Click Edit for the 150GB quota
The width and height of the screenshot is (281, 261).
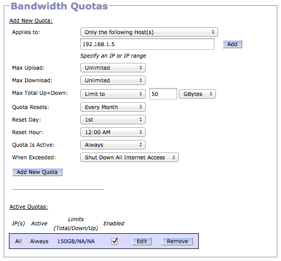[x=142, y=241]
